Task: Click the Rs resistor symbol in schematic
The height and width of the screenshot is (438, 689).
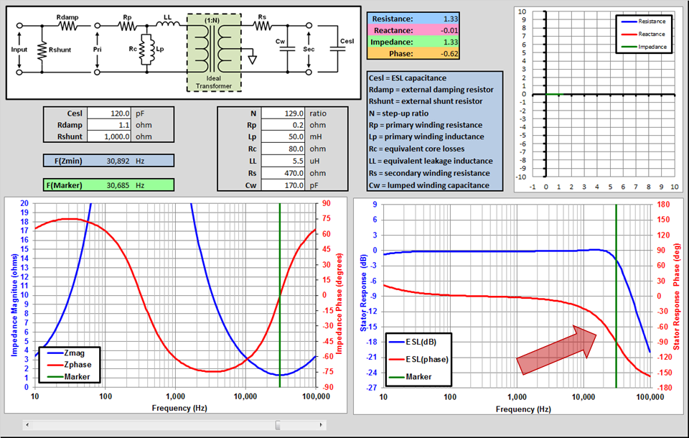Action: pyautogui.click(x=263, y=26)
